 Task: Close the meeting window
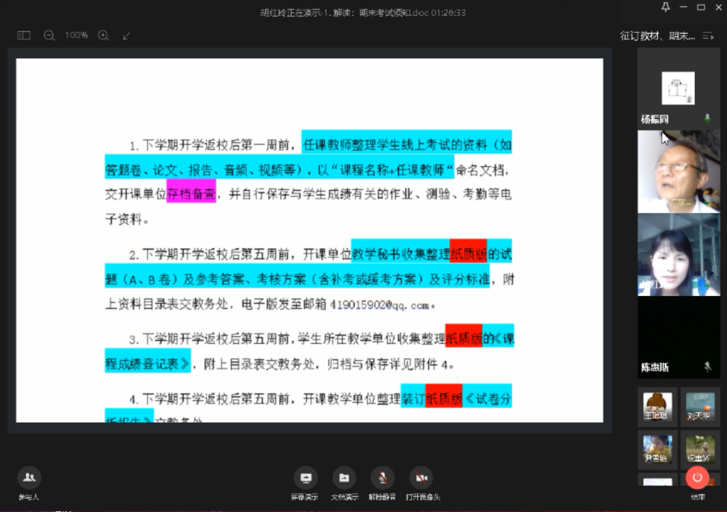pos(719,7)
